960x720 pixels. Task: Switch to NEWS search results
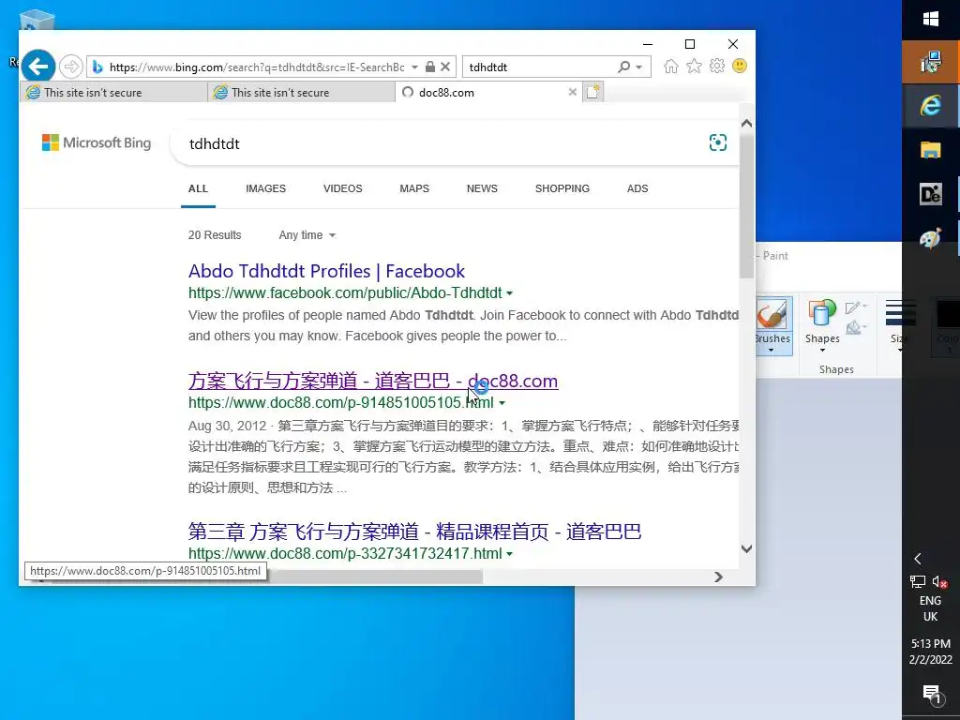tap(482, 188)
